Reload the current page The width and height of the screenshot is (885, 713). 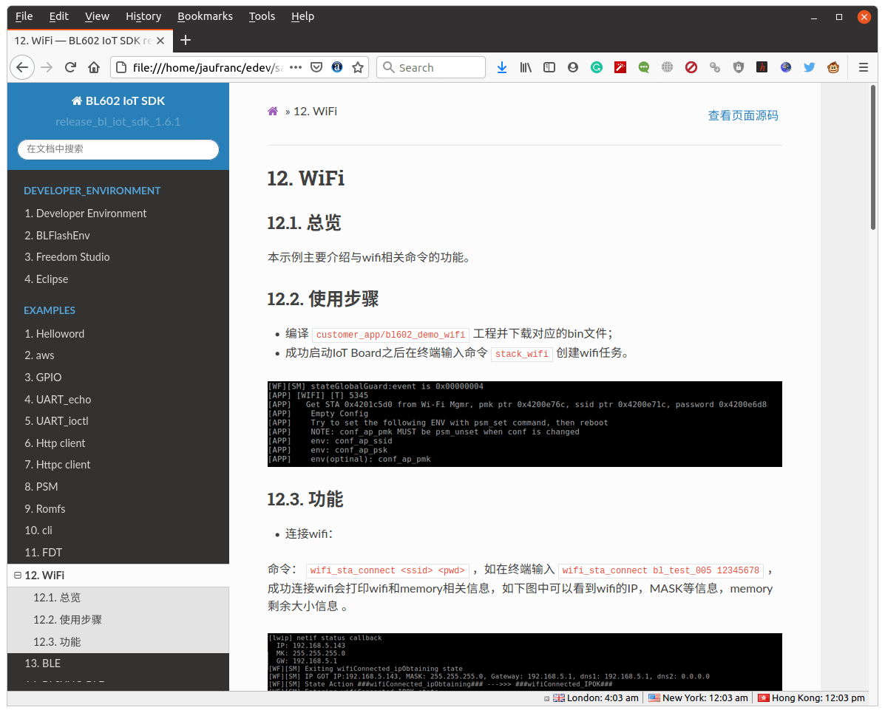pyautogui.click(x=70, y=68)
